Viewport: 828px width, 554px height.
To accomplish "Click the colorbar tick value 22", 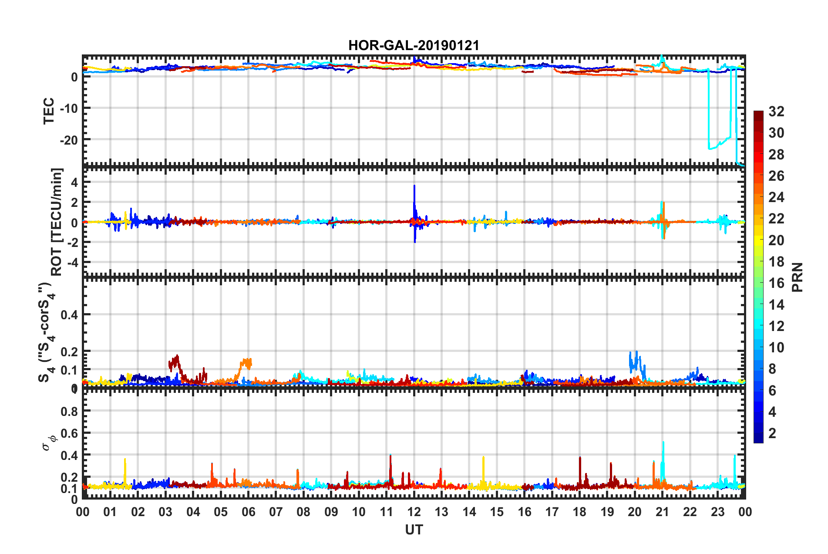I will point(776,219).
